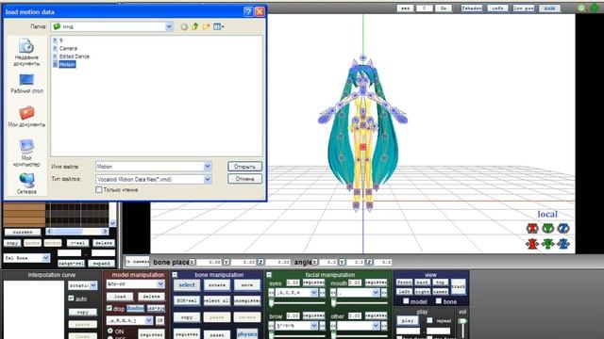Click the magnifier zoom icon top right
This screenshot has width=604, height=339.
(x=581, y=8)
